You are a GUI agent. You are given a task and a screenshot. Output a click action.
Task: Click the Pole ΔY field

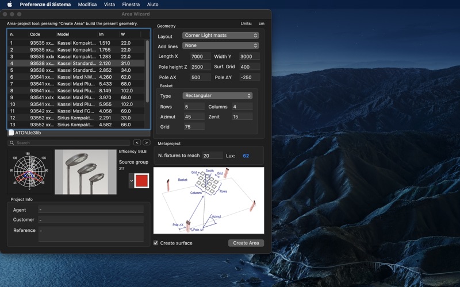250,77
